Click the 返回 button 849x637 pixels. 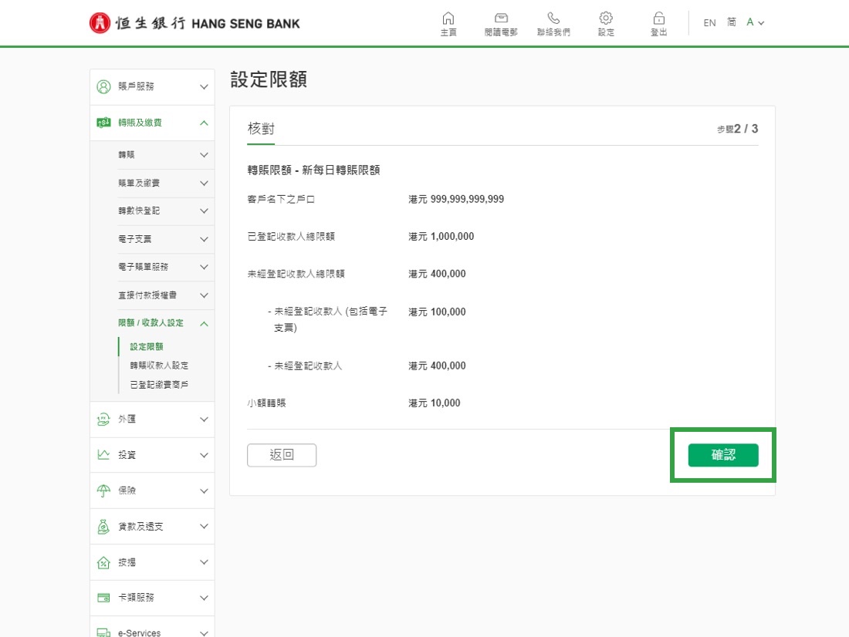[282, 455]
